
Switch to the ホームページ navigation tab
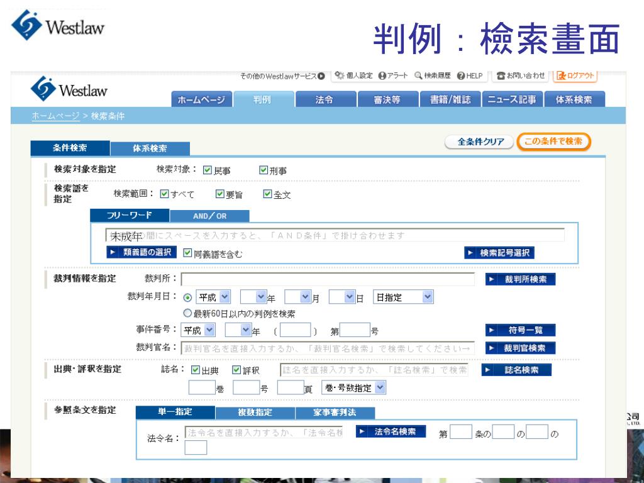(x=202, y=99)
